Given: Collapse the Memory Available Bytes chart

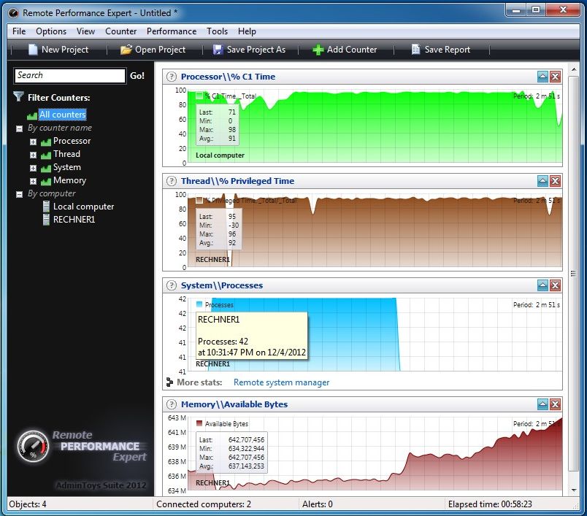Looking at the screenshot, I should pyautogui.click(x=542, y=404).
